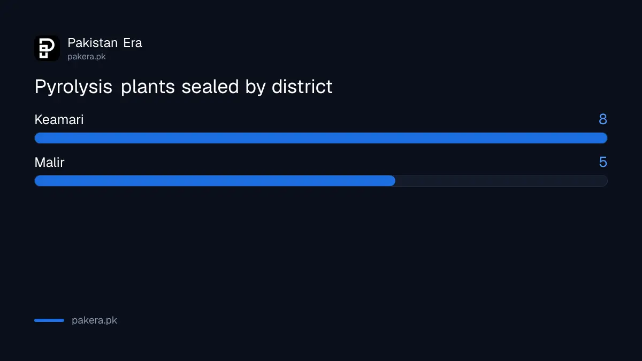Screen dimensions: 642x361
Task: Click the word Era in brand name
Action: (133, 43)
